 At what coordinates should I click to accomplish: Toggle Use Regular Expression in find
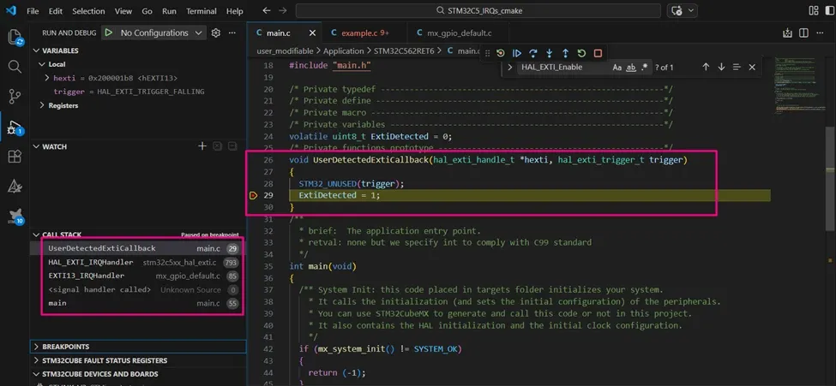pos(645,67)
